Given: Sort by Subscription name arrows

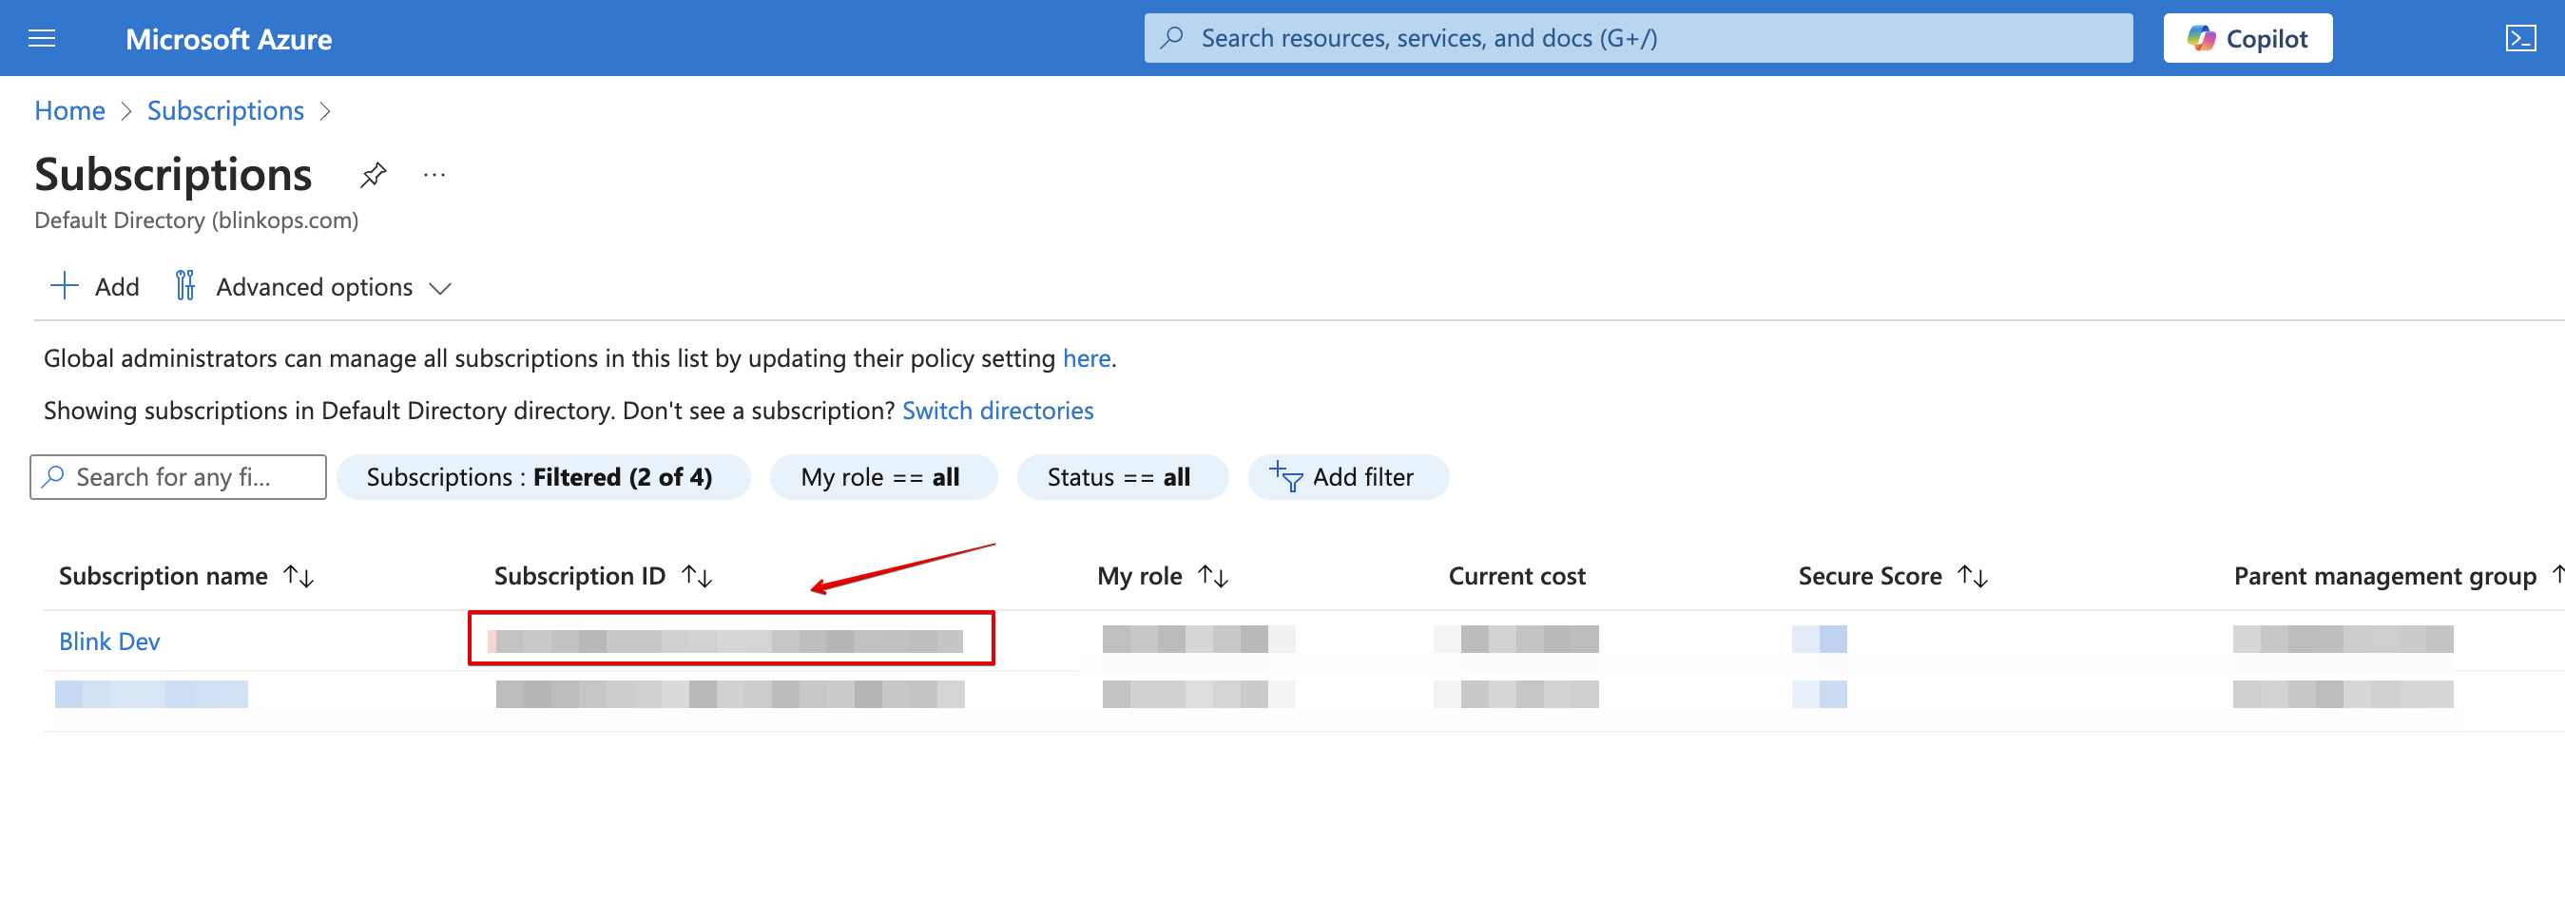Looking at the screenshot, I should 299,577.
